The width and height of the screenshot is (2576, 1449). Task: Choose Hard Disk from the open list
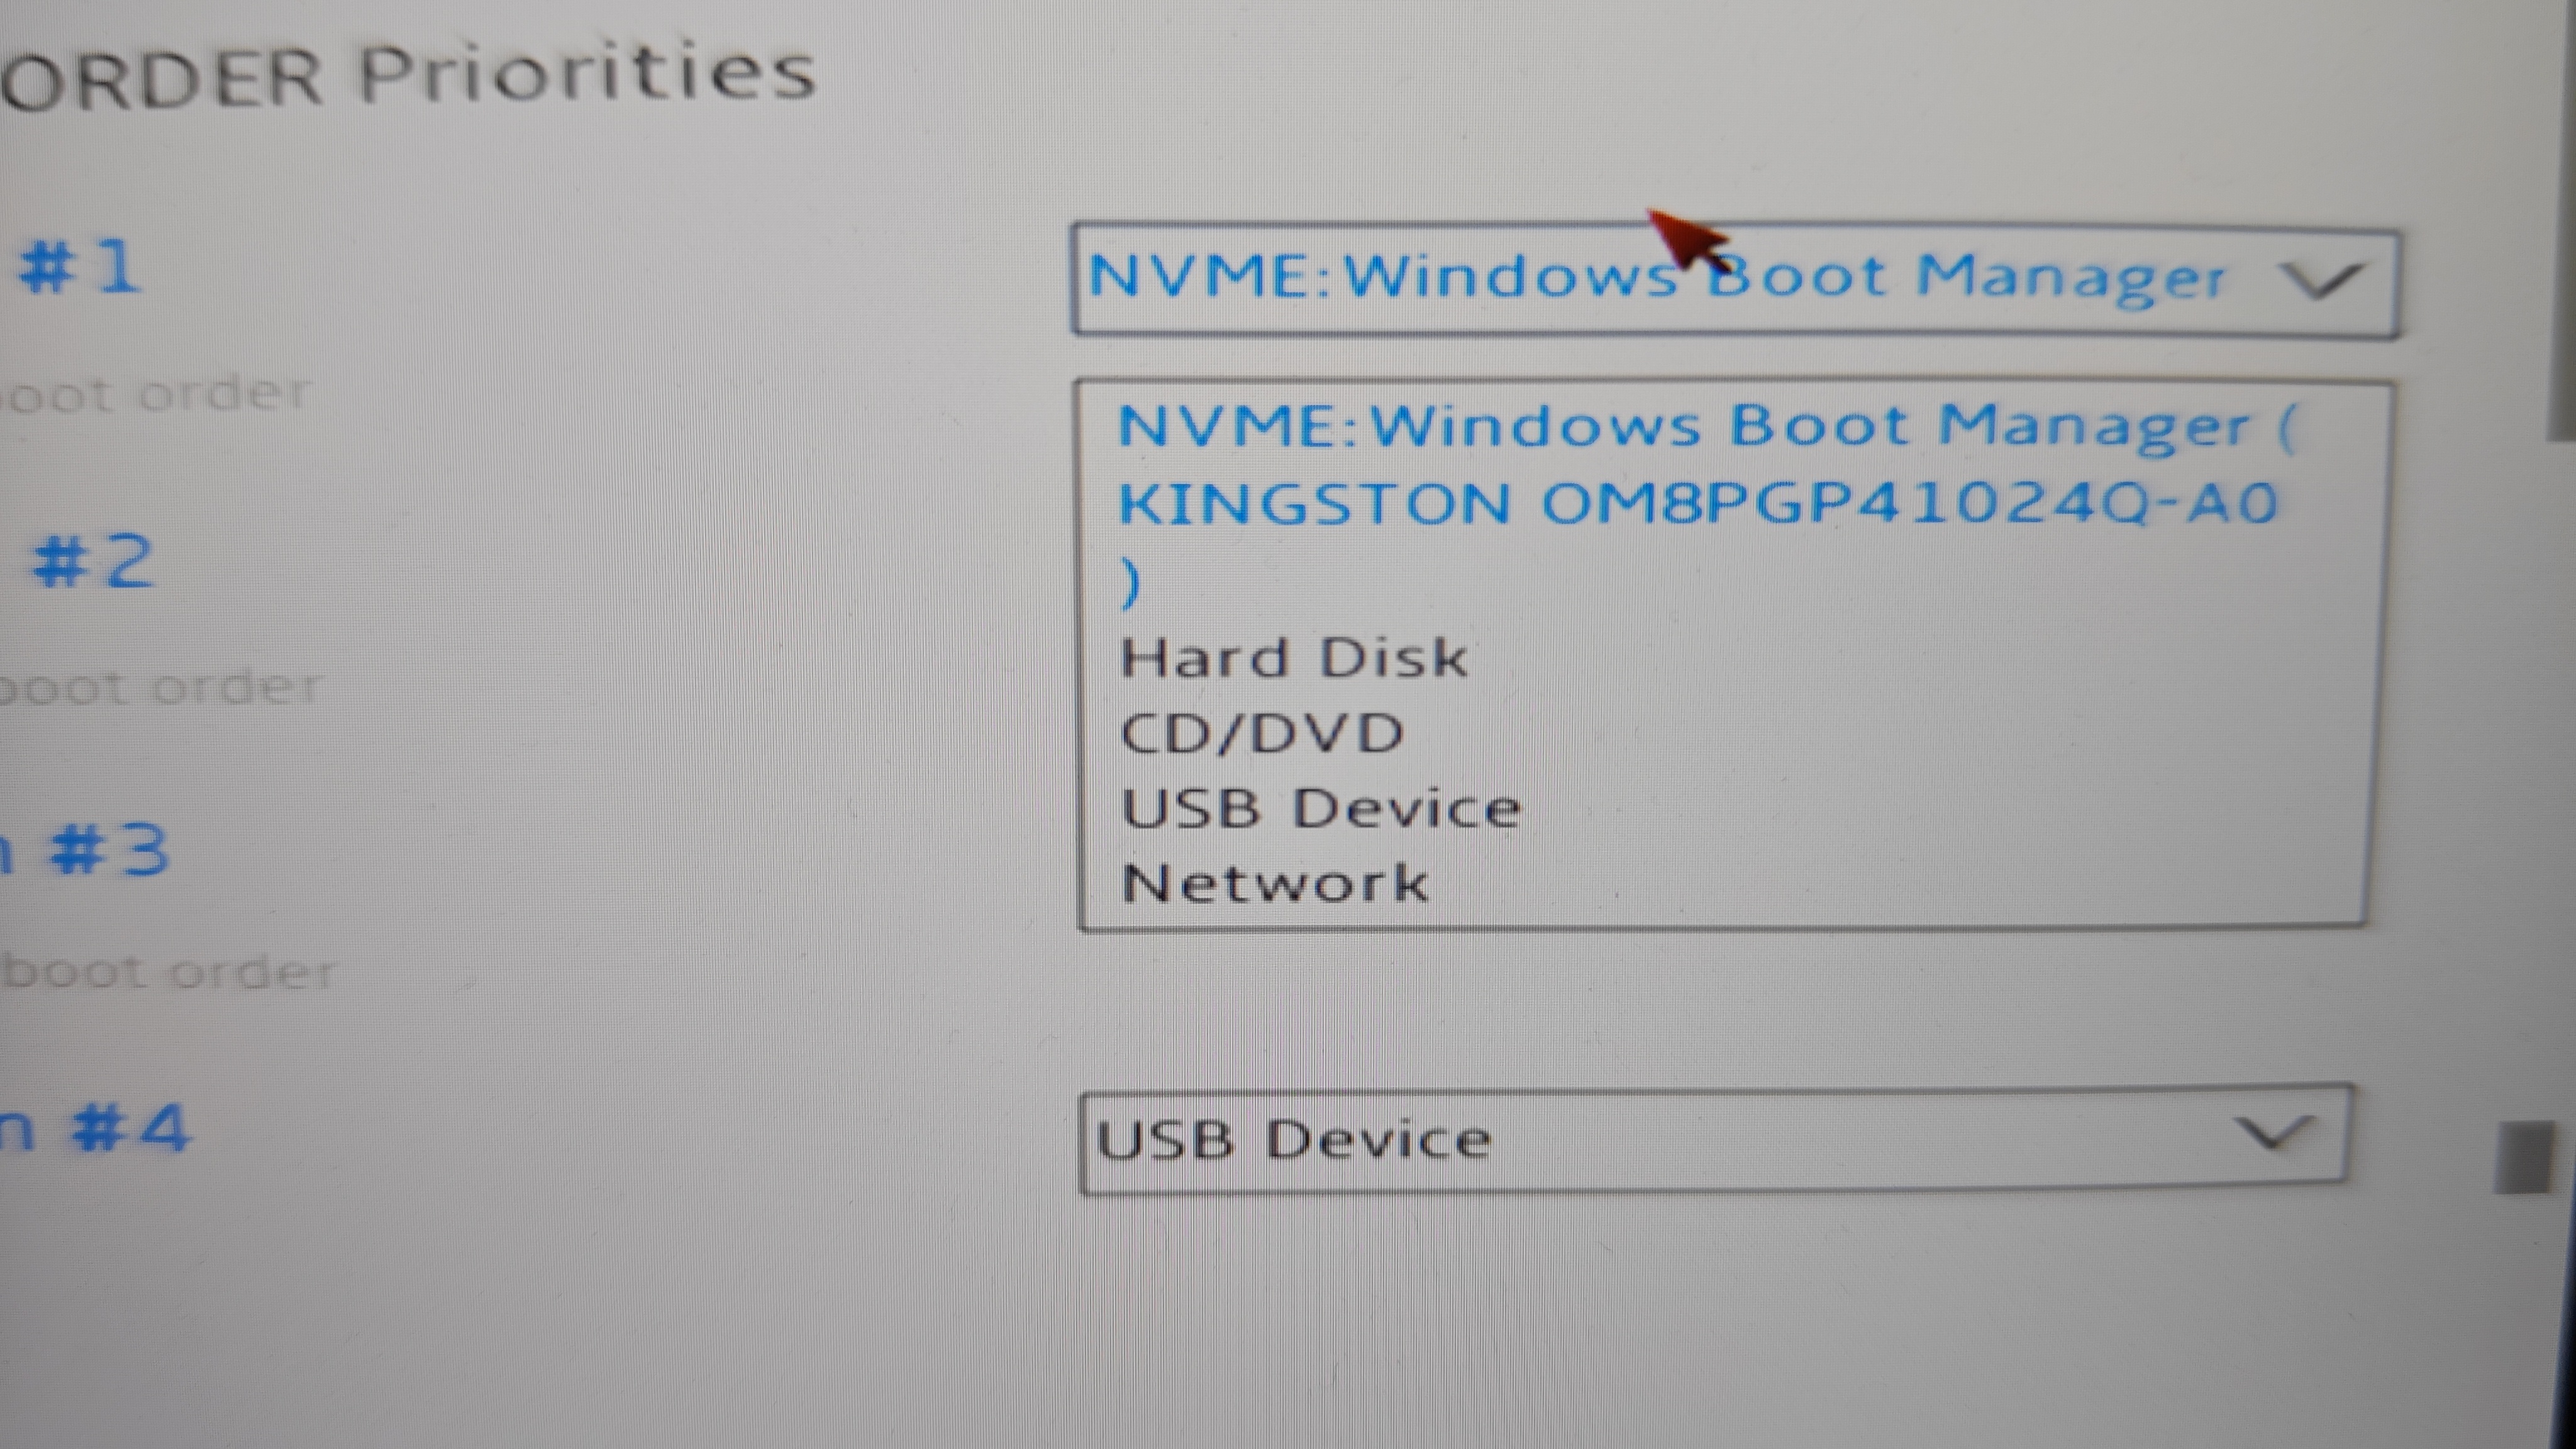click(x=1293, y=659)
